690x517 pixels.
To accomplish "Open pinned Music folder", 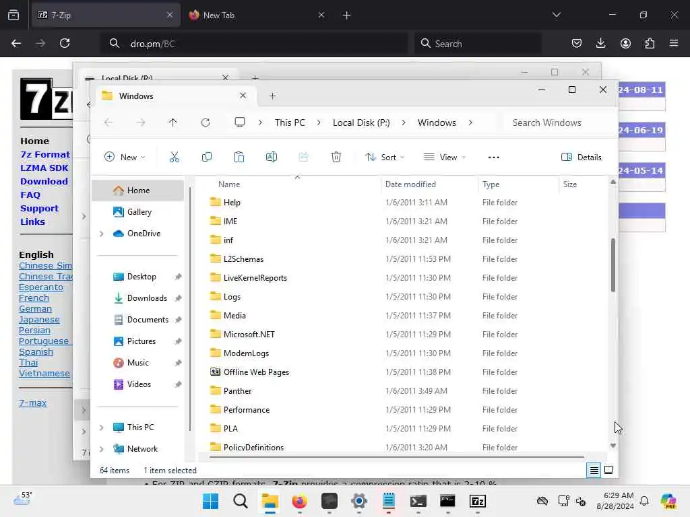I will pyautogui.click(x=137, y=363).
